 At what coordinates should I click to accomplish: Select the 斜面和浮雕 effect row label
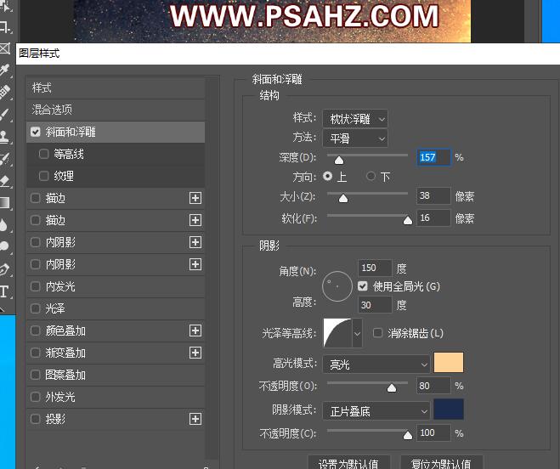(x=71, y=132)
